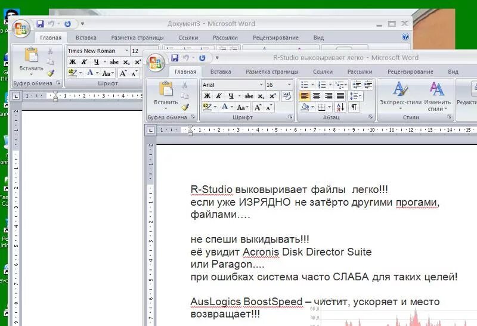Click the ruler tab selector in R-Studio window
The width and height of the screenshot is (477, 326).
point(151,130)
